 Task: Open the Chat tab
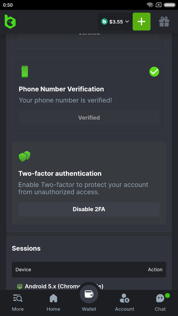tap(160, 302)
